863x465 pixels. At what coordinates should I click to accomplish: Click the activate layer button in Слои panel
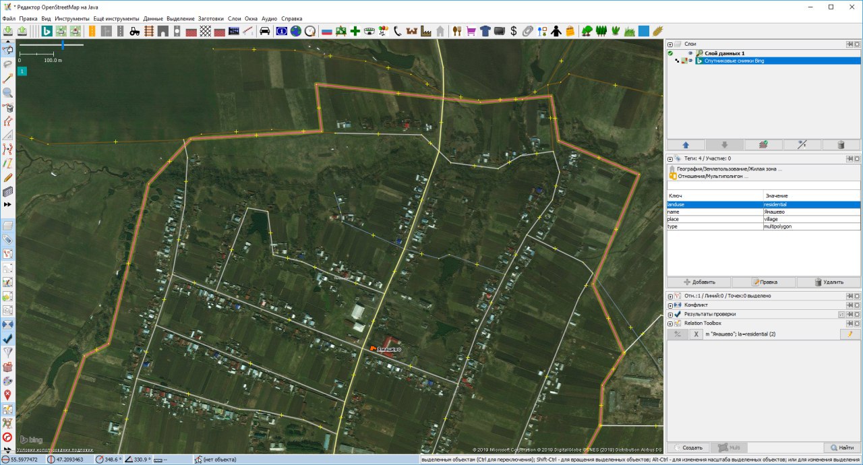tap(763, 144)
